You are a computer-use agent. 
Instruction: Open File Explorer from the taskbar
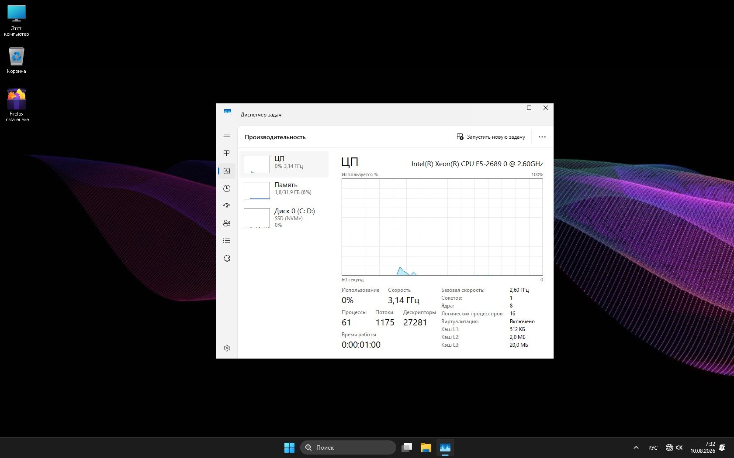(x=426, y=448)
